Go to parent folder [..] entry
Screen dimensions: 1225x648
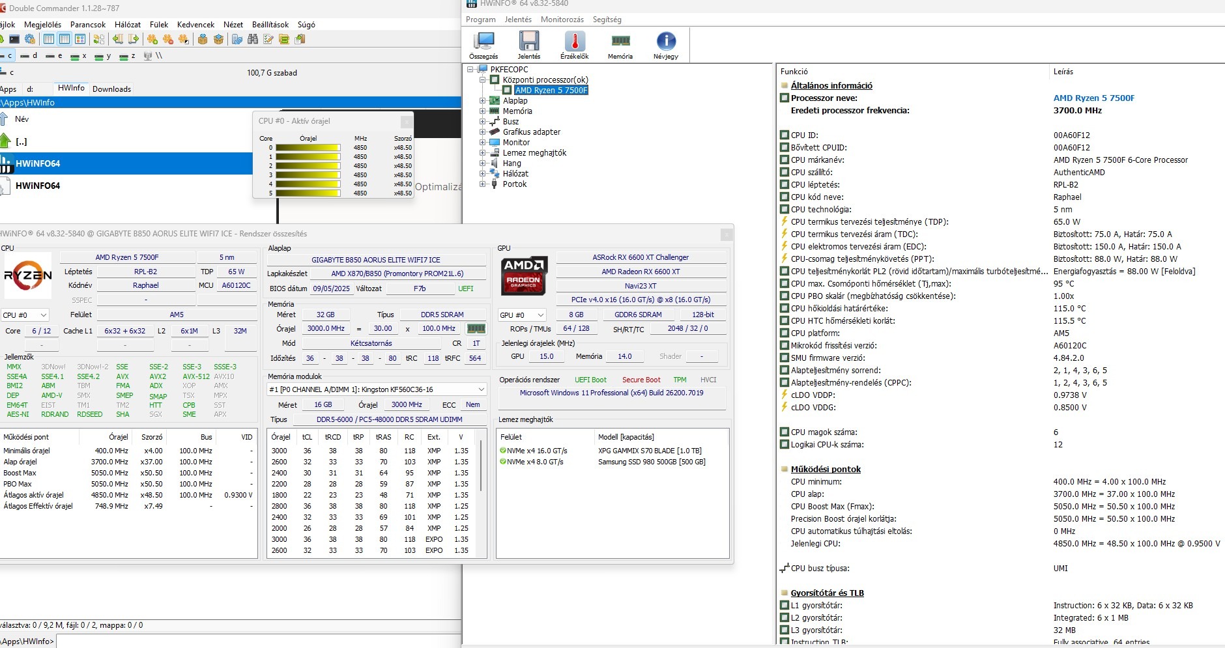[22, 141]
